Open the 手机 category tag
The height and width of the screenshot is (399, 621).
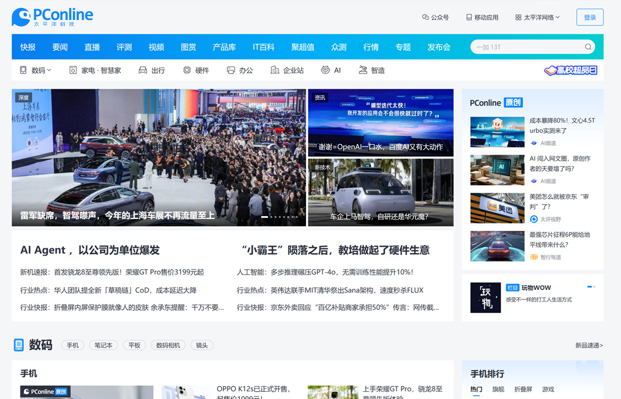coord(73,345)
